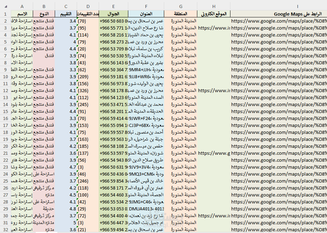Click address cell containing 9MR4+JJH

point(146,70)
